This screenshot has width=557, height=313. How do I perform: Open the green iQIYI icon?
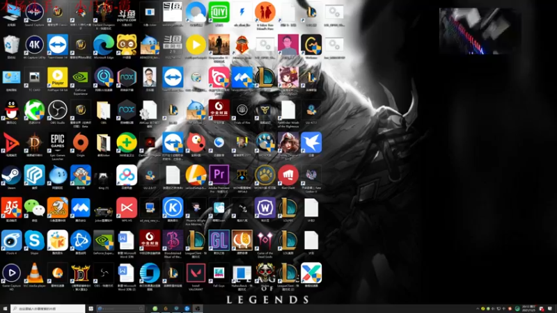219,13
